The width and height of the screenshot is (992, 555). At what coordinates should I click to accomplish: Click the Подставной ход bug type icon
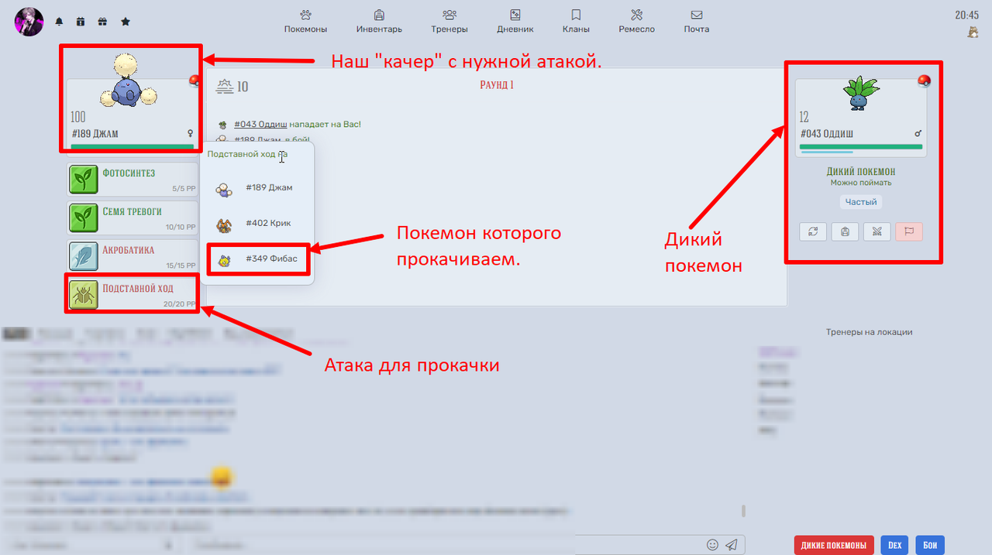click(83, 295)
